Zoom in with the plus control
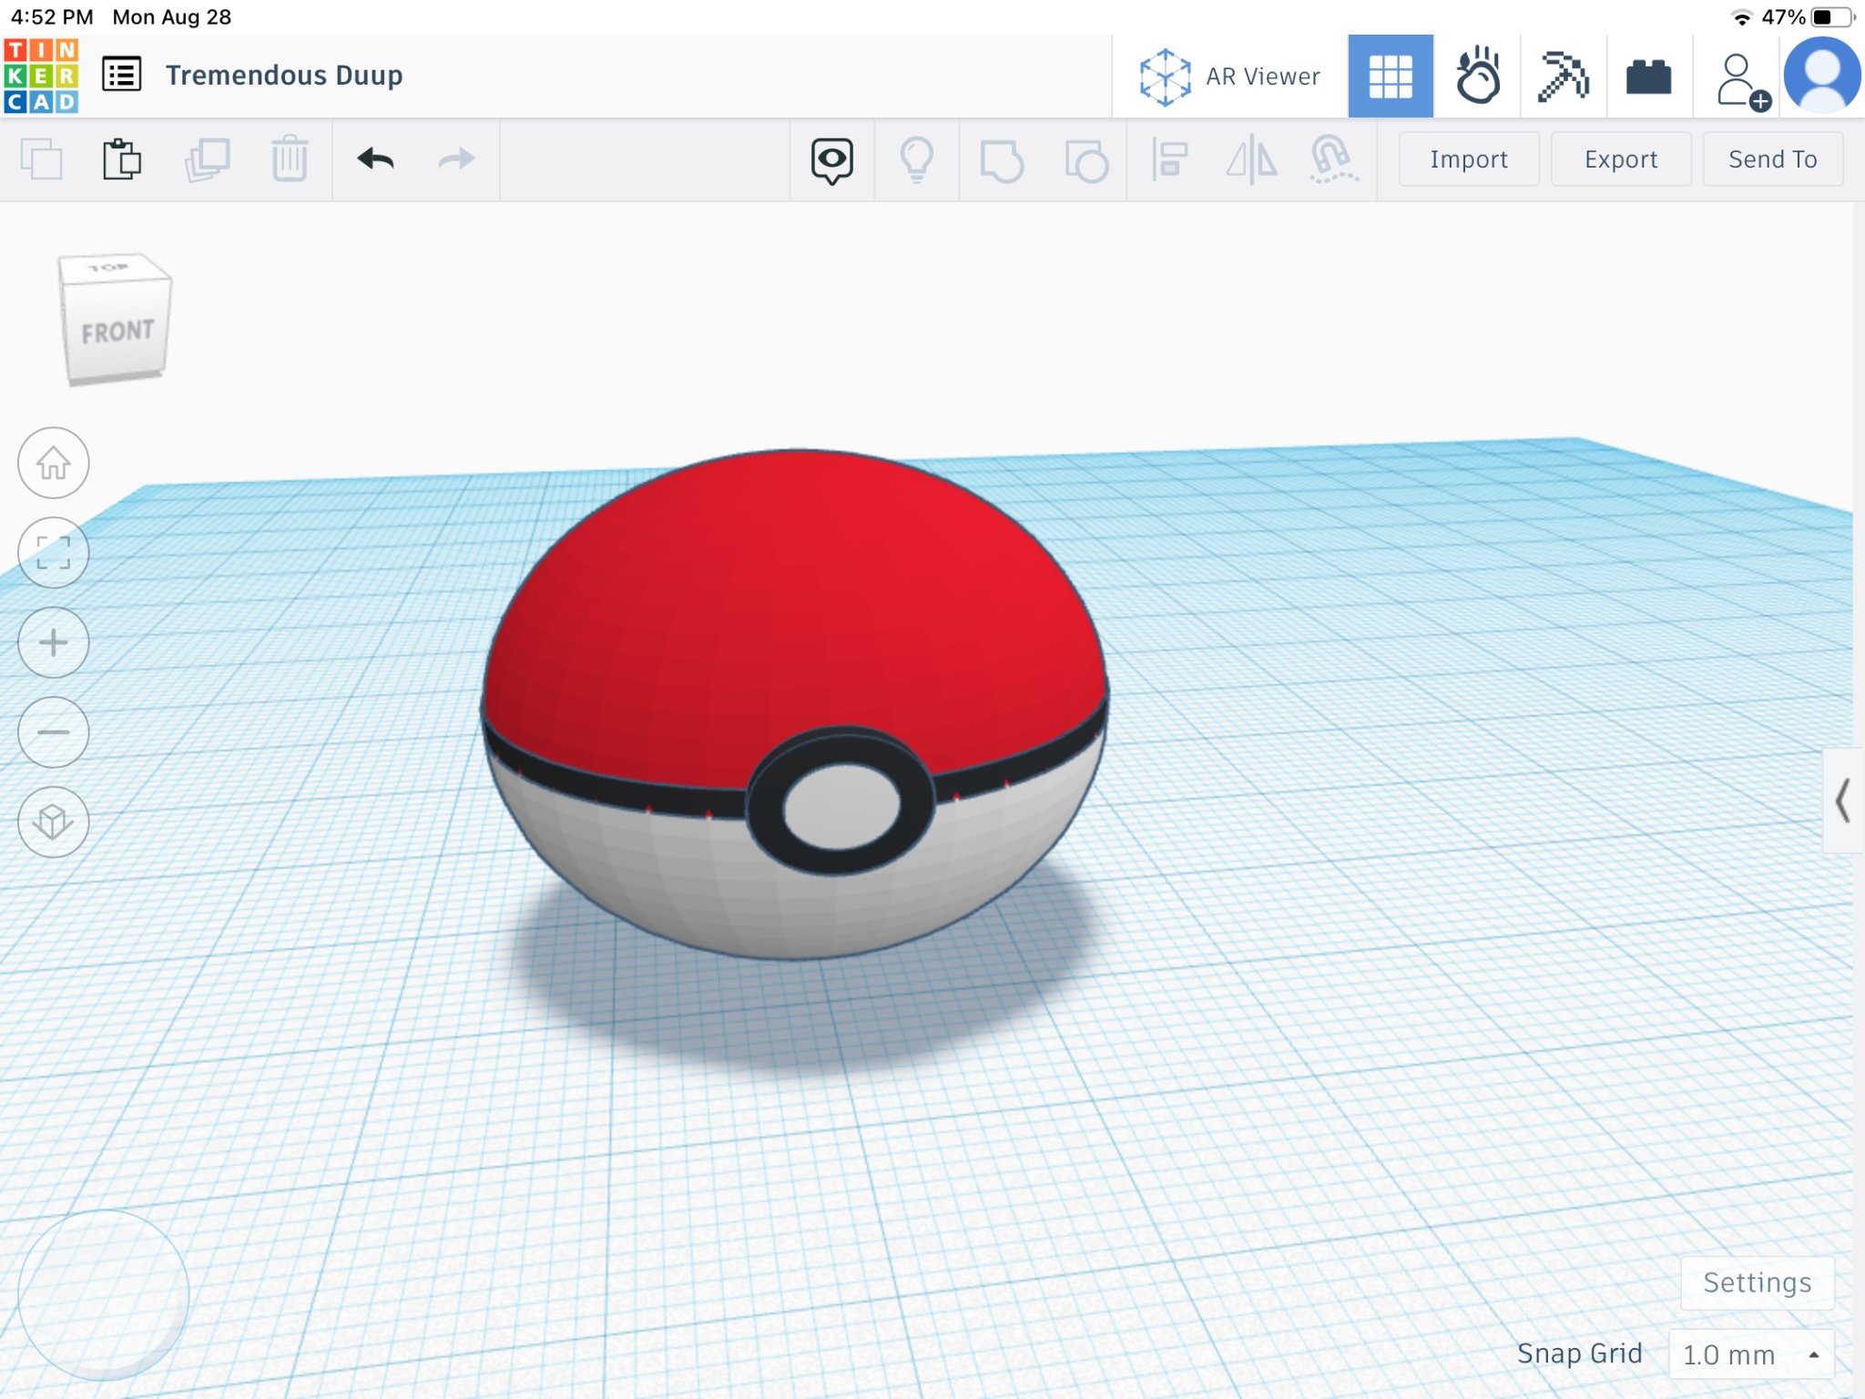Image resolution: width=1865 pixels, height=1399 pixels. [52, 642]
